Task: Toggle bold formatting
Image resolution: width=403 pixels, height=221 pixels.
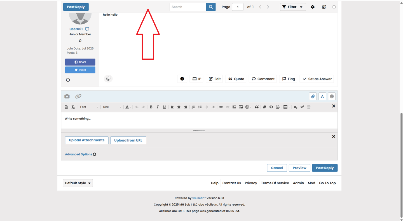Action: point(151,107)
